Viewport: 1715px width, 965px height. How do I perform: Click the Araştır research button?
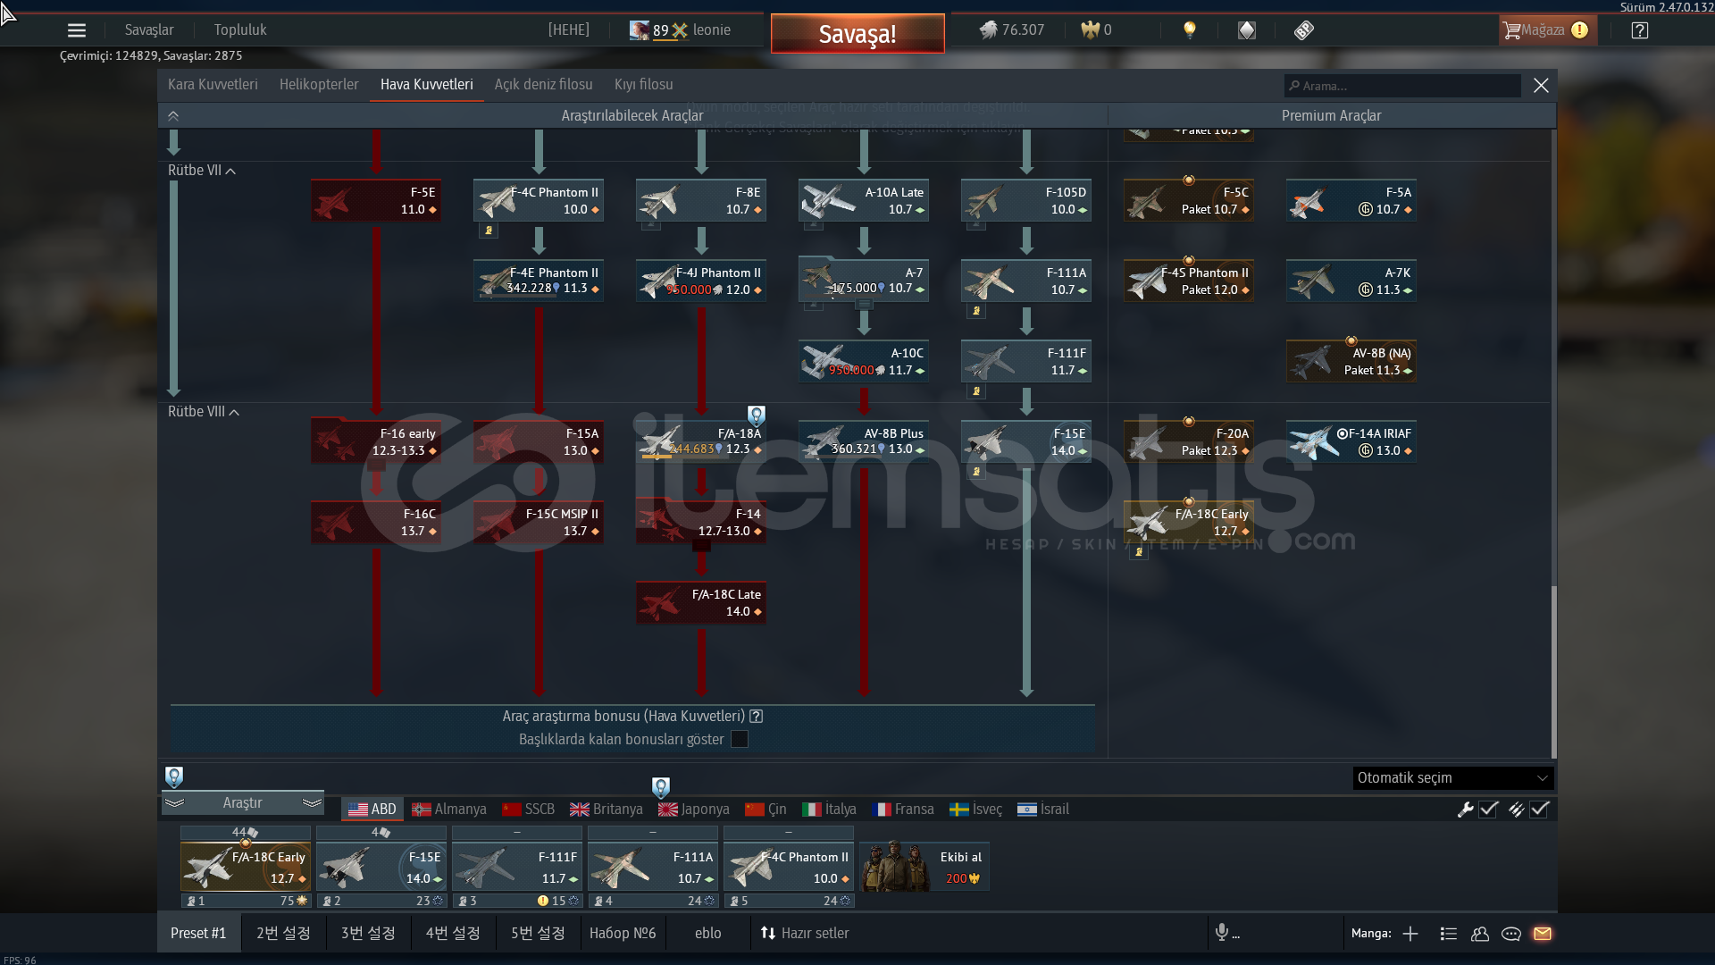coord(243,803)
